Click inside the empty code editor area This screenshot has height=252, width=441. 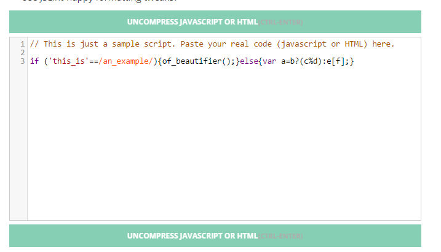click(224, 143)
